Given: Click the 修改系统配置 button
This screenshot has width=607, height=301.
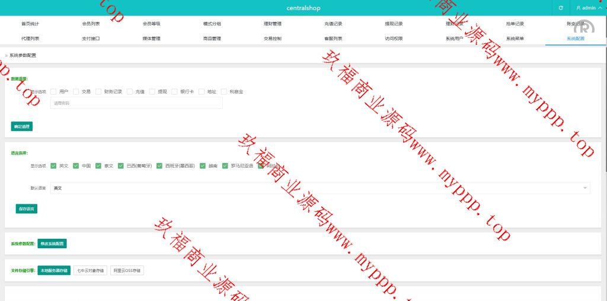Looking at the screenshot, I should coord(52,244).
